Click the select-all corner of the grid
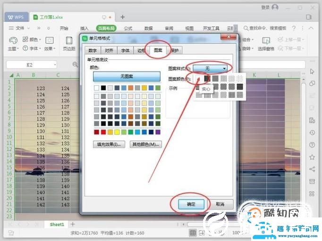 click(x=11, y=75)
